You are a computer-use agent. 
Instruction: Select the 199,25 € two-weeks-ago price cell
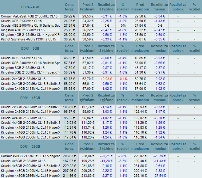click(x=88, y=161)
